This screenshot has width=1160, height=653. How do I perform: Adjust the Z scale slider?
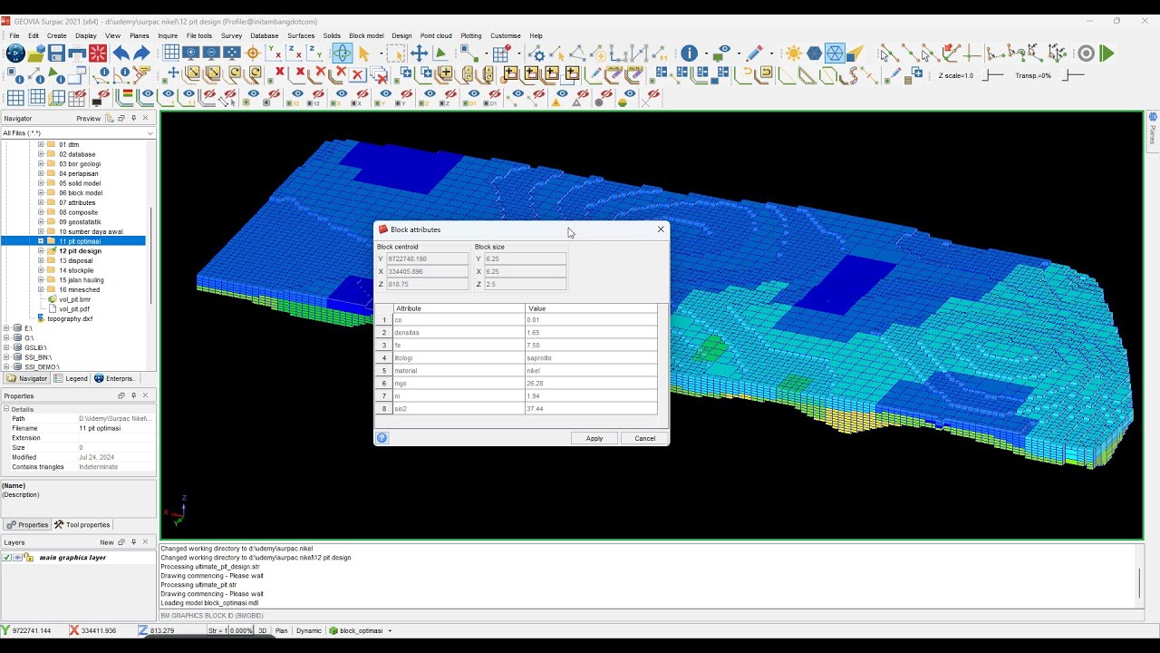coord(994,75)
